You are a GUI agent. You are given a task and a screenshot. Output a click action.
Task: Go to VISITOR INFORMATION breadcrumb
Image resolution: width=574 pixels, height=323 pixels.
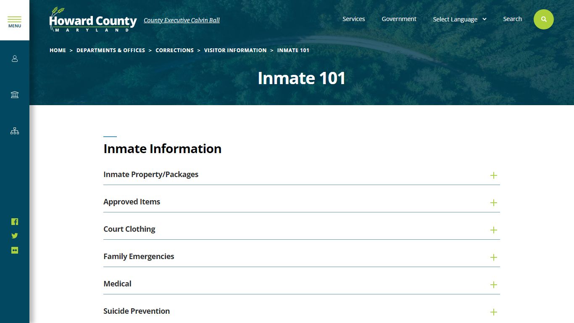coord(235,50)
